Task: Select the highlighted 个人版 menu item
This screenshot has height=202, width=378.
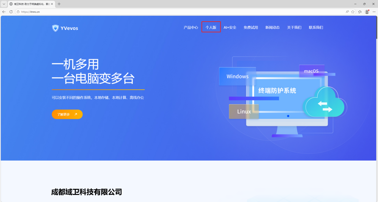Action: pos(211,27)
